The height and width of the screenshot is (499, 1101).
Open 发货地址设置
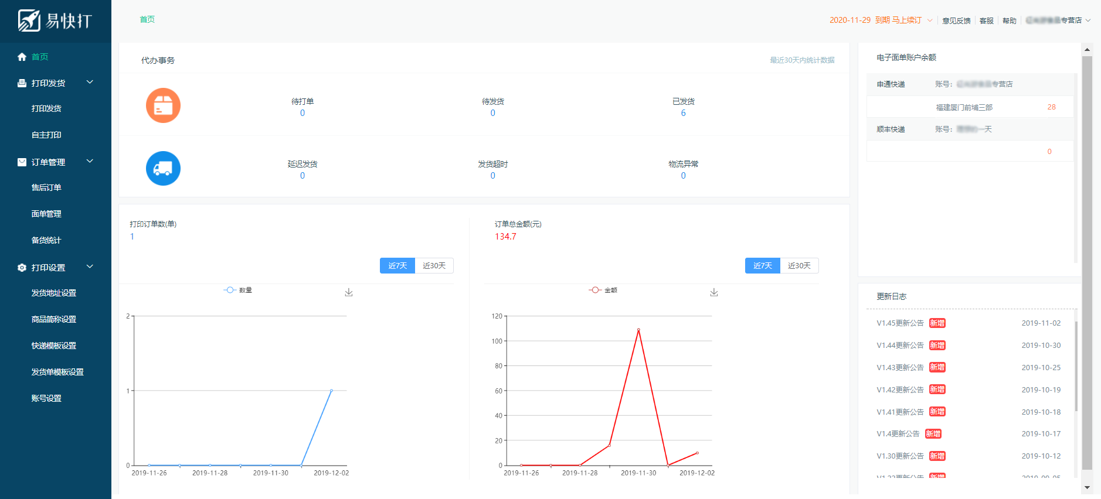coord(54,293)
